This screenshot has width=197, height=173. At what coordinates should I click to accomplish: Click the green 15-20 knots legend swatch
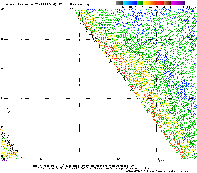[140, 3]
